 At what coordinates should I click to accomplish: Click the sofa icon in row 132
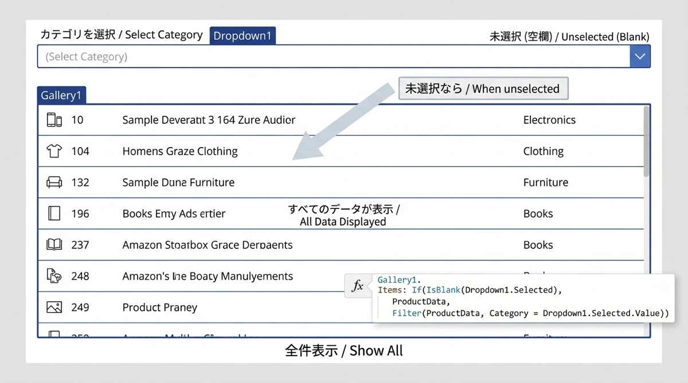tap(54, 183)
